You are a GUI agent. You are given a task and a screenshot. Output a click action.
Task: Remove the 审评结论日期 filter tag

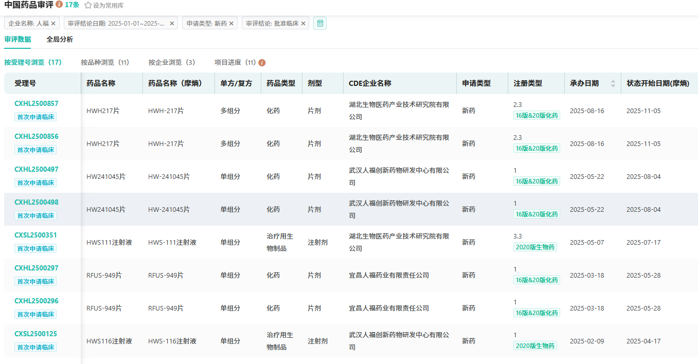coord(172,23)
